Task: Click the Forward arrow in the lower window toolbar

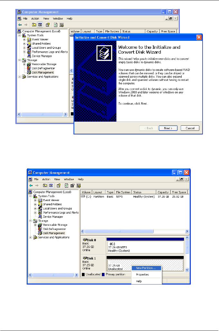Action: click(37, 186)
